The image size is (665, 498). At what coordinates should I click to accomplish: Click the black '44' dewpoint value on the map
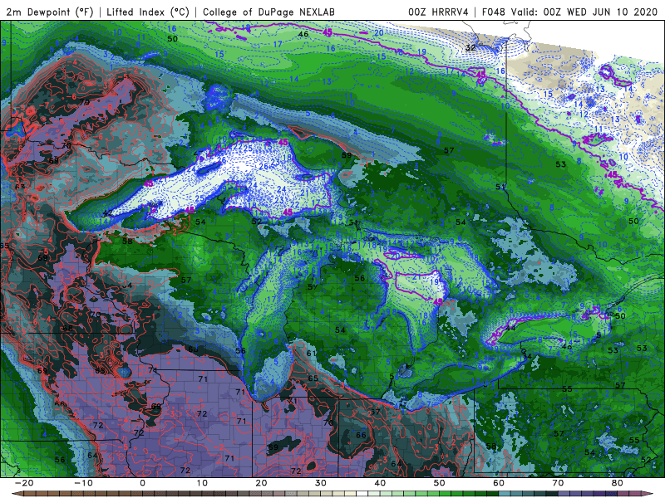tap(510, 328)
